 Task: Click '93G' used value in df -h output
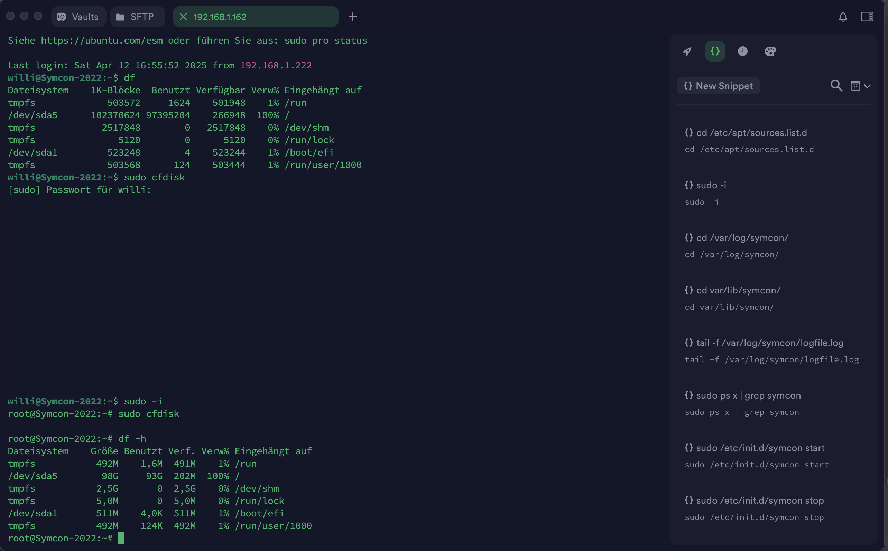[154, 476]
